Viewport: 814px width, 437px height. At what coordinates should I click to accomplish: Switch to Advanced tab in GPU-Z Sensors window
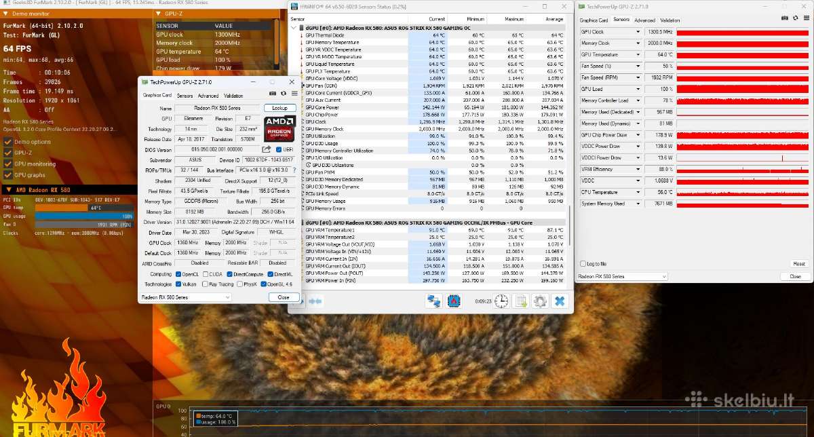[x=645, y=20]
